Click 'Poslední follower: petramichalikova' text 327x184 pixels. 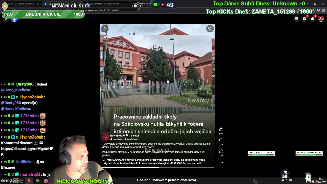click(167, 180)
